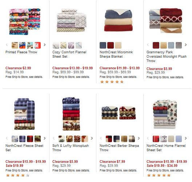Select the blue Micromink Sherpa Blanket swatch
The height and width of the screenshot is (182, 192).
tap(103, 45)
